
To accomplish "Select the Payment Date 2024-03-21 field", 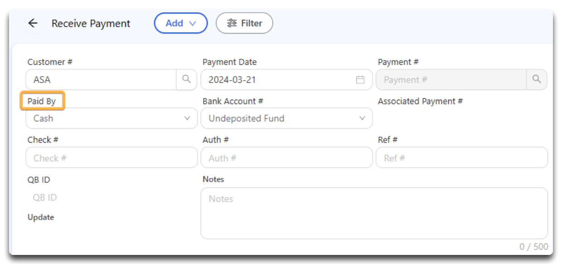I will (287, 80).
